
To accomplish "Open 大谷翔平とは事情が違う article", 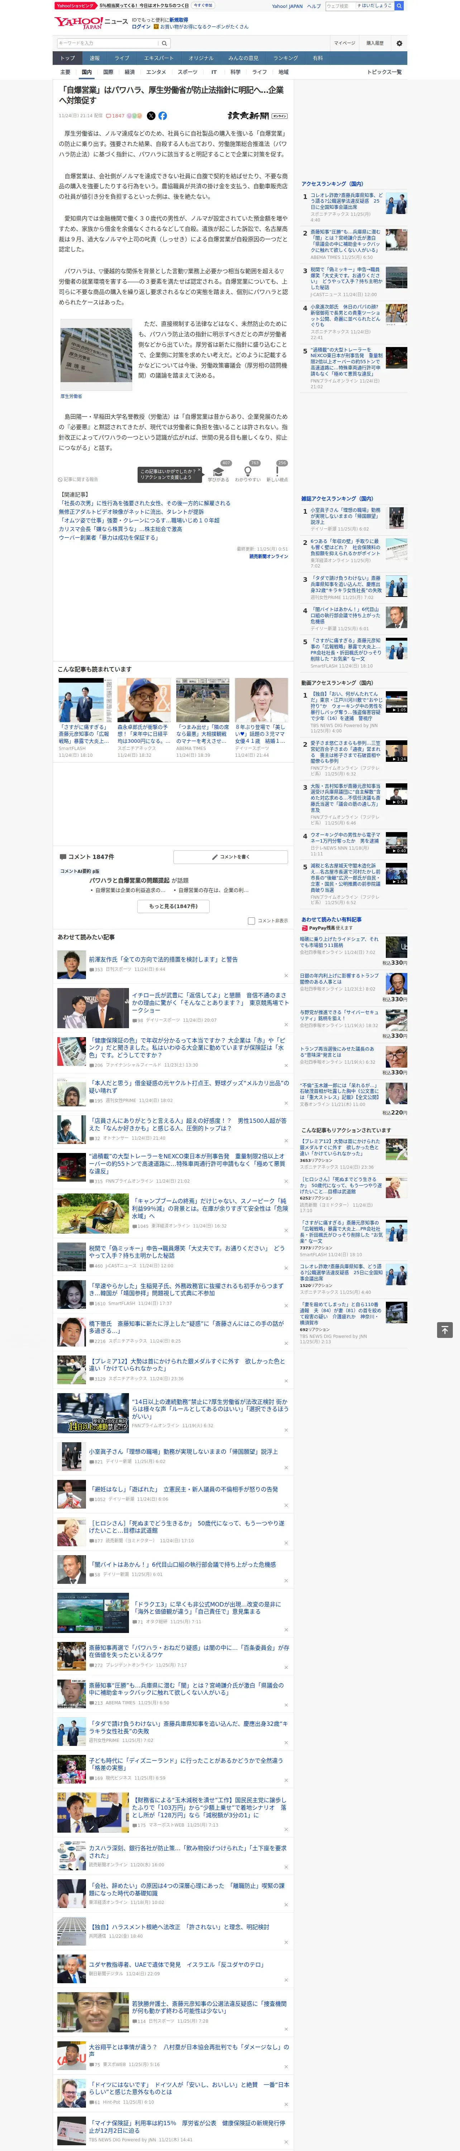I will point(190,2050).
